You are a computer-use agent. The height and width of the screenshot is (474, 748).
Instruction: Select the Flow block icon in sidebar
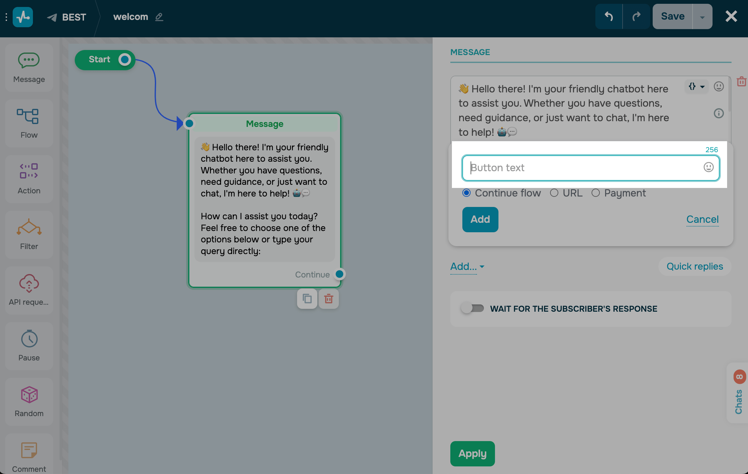coord(29,116)
